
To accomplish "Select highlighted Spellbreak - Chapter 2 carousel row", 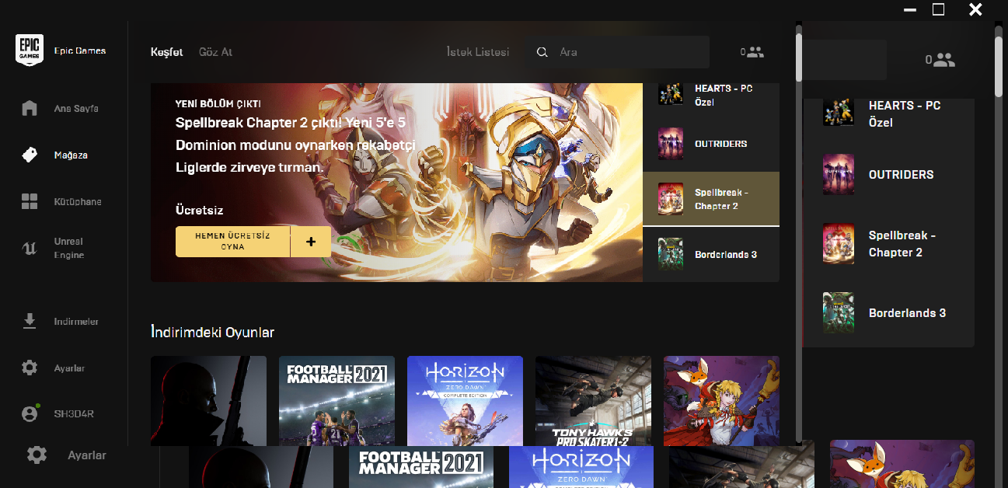I will [x=711, y=199].
